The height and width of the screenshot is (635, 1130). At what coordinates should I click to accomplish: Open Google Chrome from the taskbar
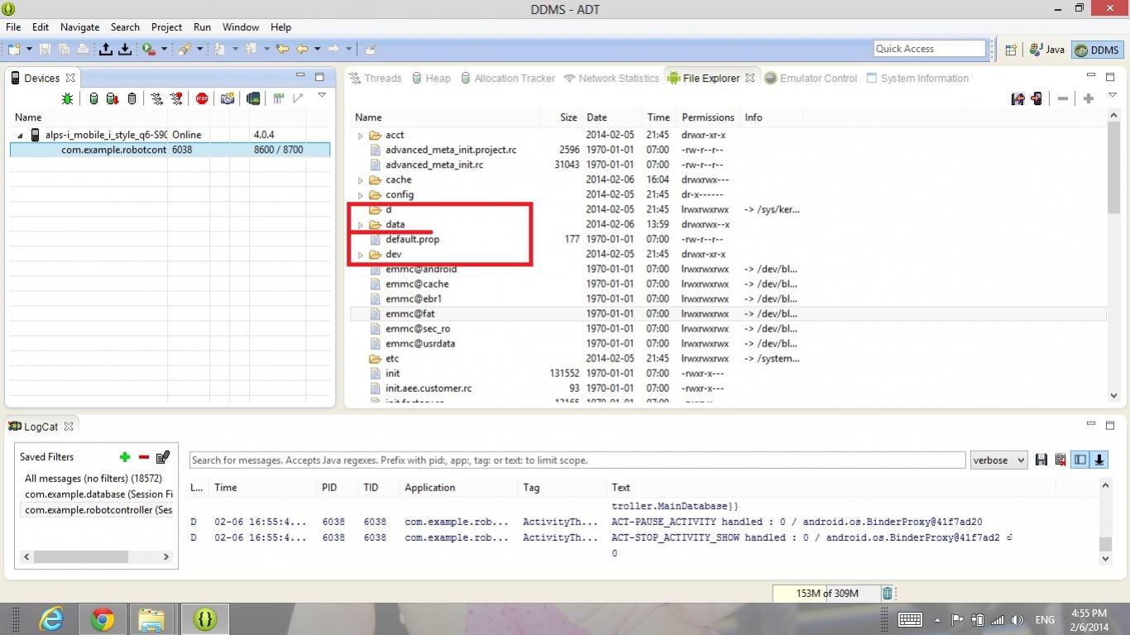(x=103, y=618)
